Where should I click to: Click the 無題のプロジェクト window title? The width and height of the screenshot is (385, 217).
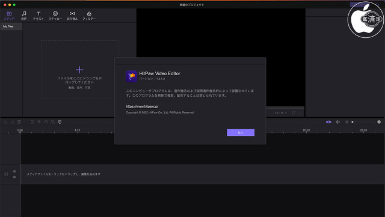(x=192, y=5)
